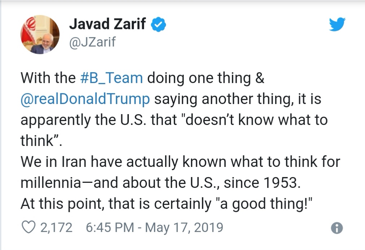Viewport: 365px width, 250px height.
Task: Click the phrase "a good thing!"
Action: [x=264, y=204]
